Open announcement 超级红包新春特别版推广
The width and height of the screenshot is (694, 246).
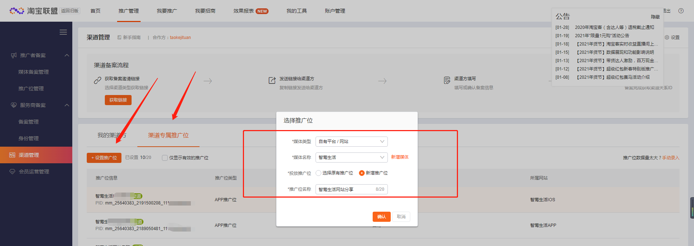coord(617,69)
